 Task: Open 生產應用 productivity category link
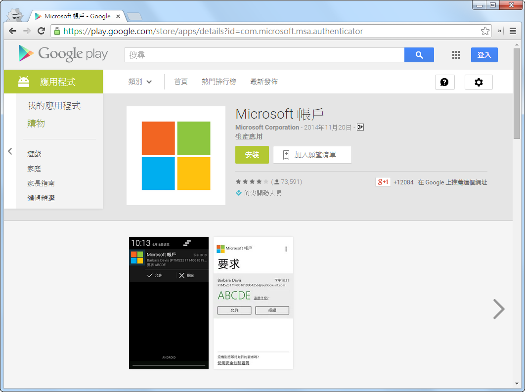point(249,136)
